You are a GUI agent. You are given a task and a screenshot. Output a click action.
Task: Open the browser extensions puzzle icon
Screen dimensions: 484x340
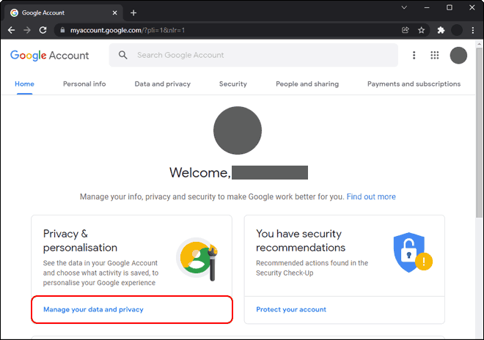coord(440,30)
